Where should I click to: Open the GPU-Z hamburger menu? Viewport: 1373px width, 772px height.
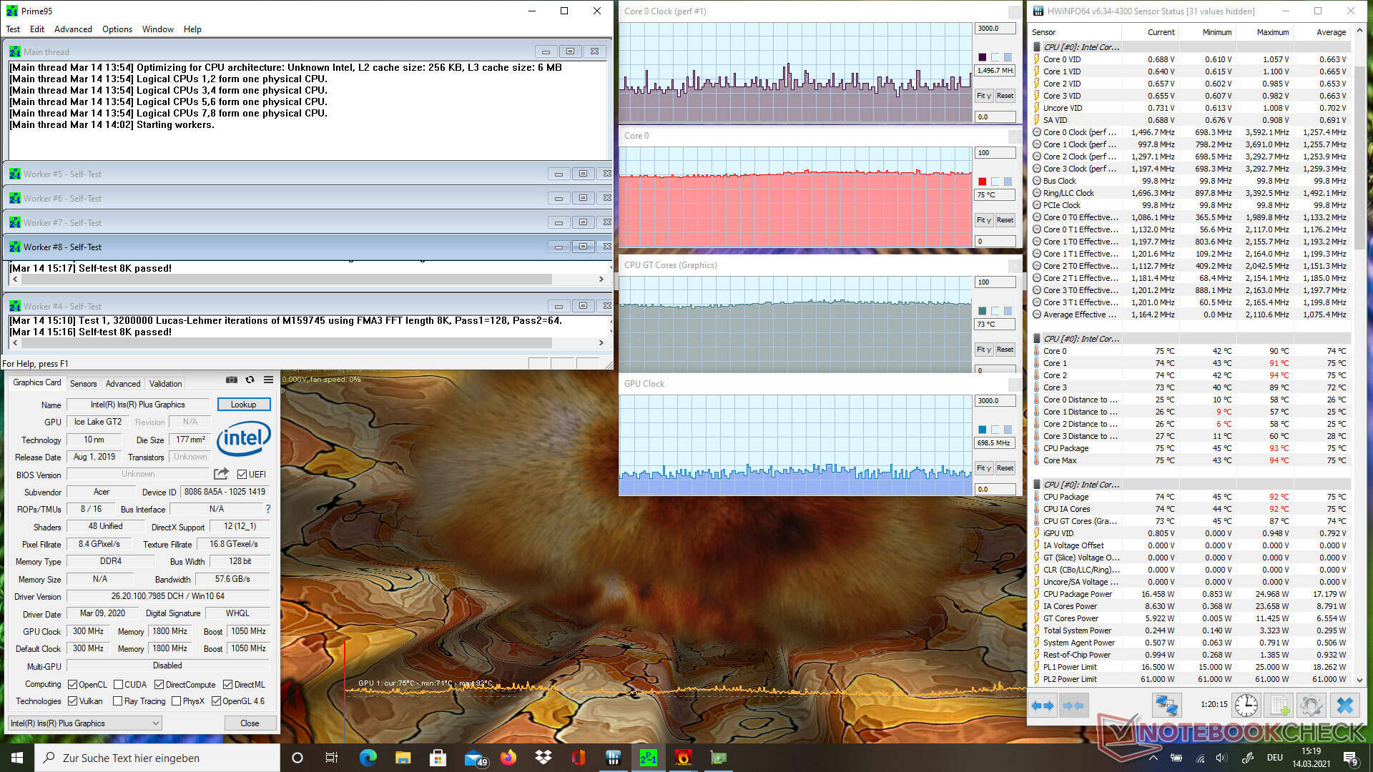point(268,380)
